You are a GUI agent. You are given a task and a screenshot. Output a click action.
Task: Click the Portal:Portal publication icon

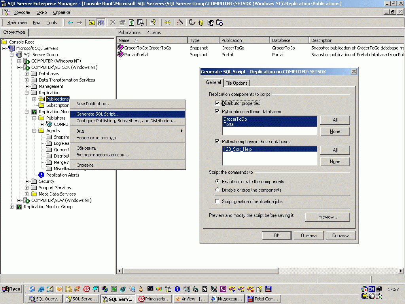pyautogui.click(x=120, y=54)
